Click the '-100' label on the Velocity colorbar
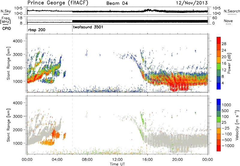This screenshot has width=240, height=166. [227, 134]
